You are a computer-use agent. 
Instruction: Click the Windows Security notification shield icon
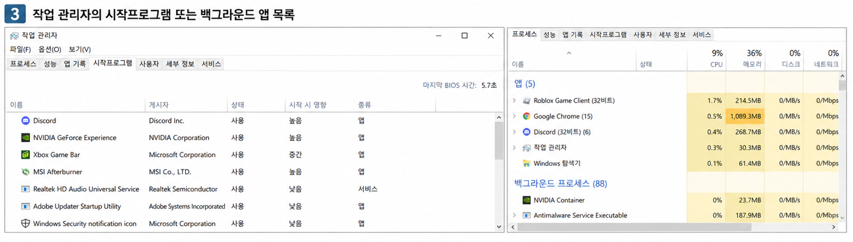pyautogui.click(x=25, y=224)
